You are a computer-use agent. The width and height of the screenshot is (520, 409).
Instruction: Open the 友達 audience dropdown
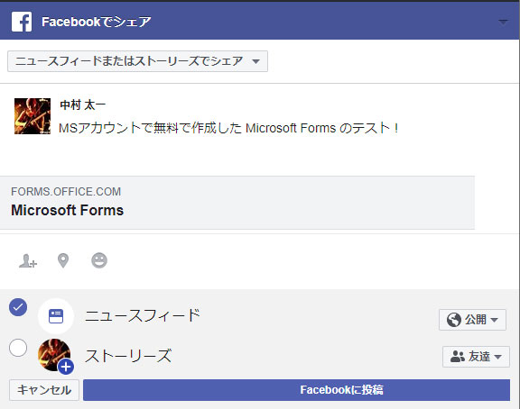(476, 357)
